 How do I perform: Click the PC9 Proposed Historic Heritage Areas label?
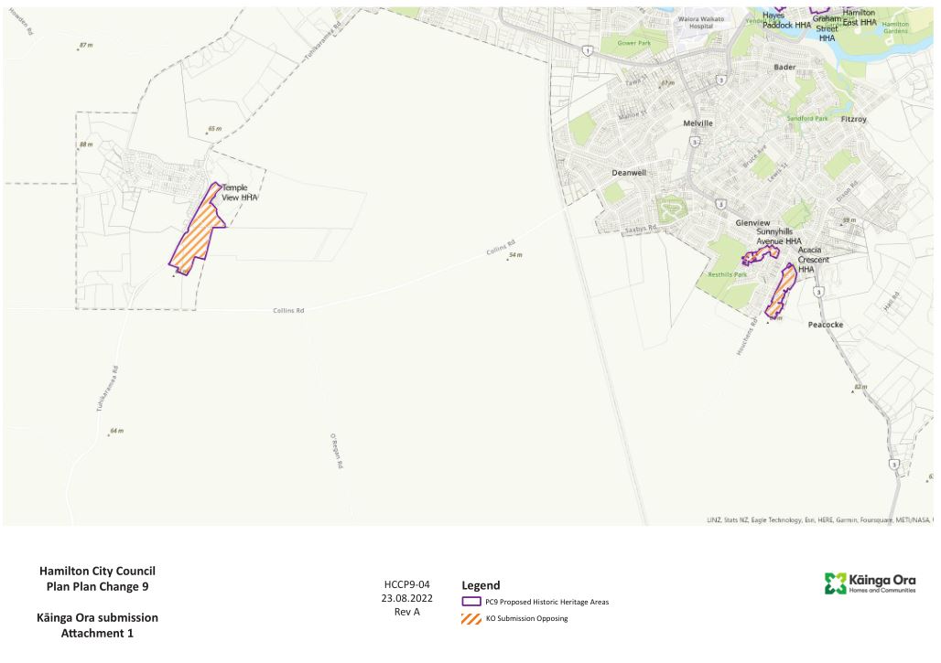point(546,602)
